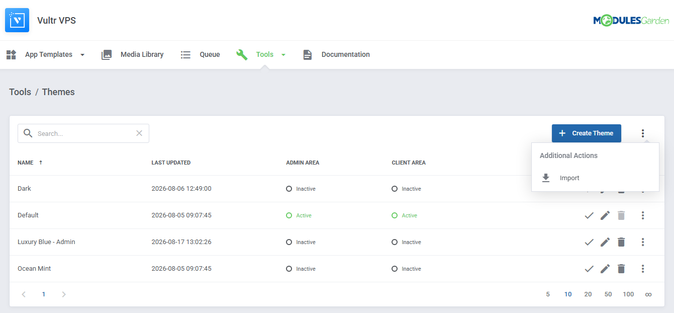Click the Dark theme name
Screen dimensions: 674x313
click(x=24, y=189)
